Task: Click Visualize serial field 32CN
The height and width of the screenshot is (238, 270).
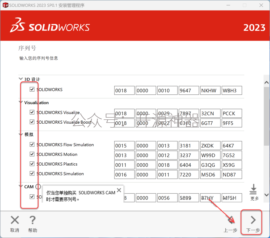Action: pos(210,113)
